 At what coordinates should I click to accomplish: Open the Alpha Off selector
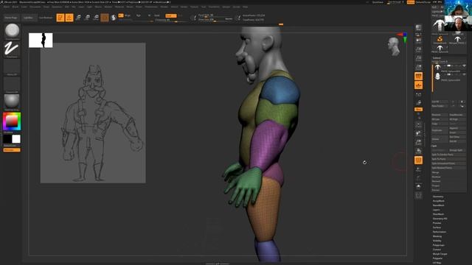click(x=12, y=67)
